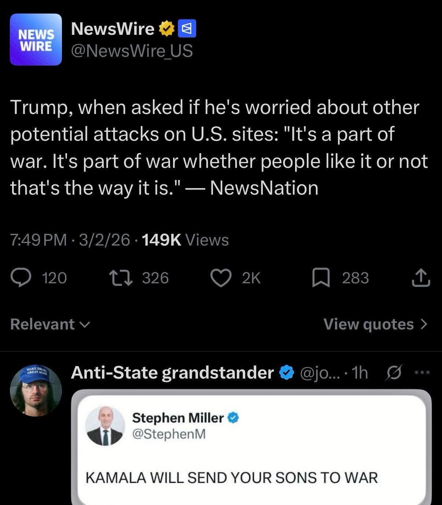Open Anti-State grandstander's profile picture

coord(36,391)
